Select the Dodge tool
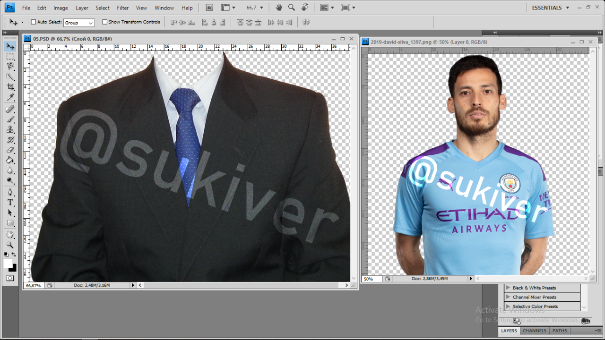605x340 pixels. click(10, 181)
